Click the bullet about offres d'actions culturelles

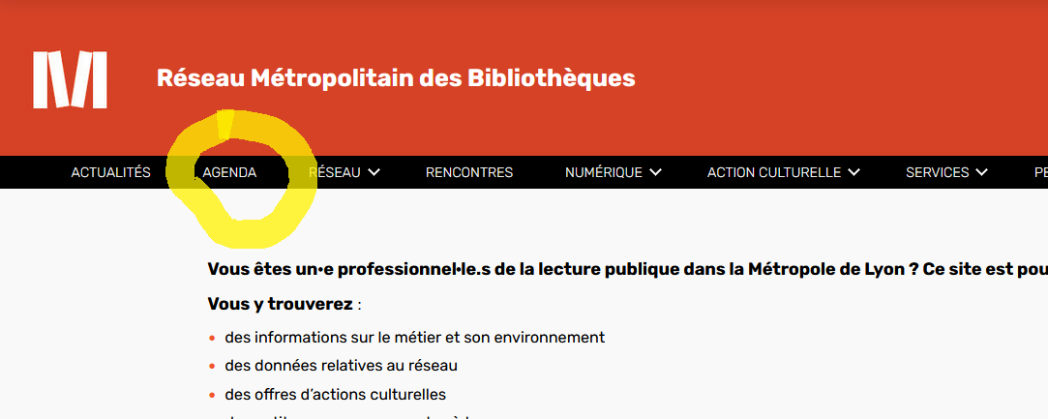[x=335, y=394]
